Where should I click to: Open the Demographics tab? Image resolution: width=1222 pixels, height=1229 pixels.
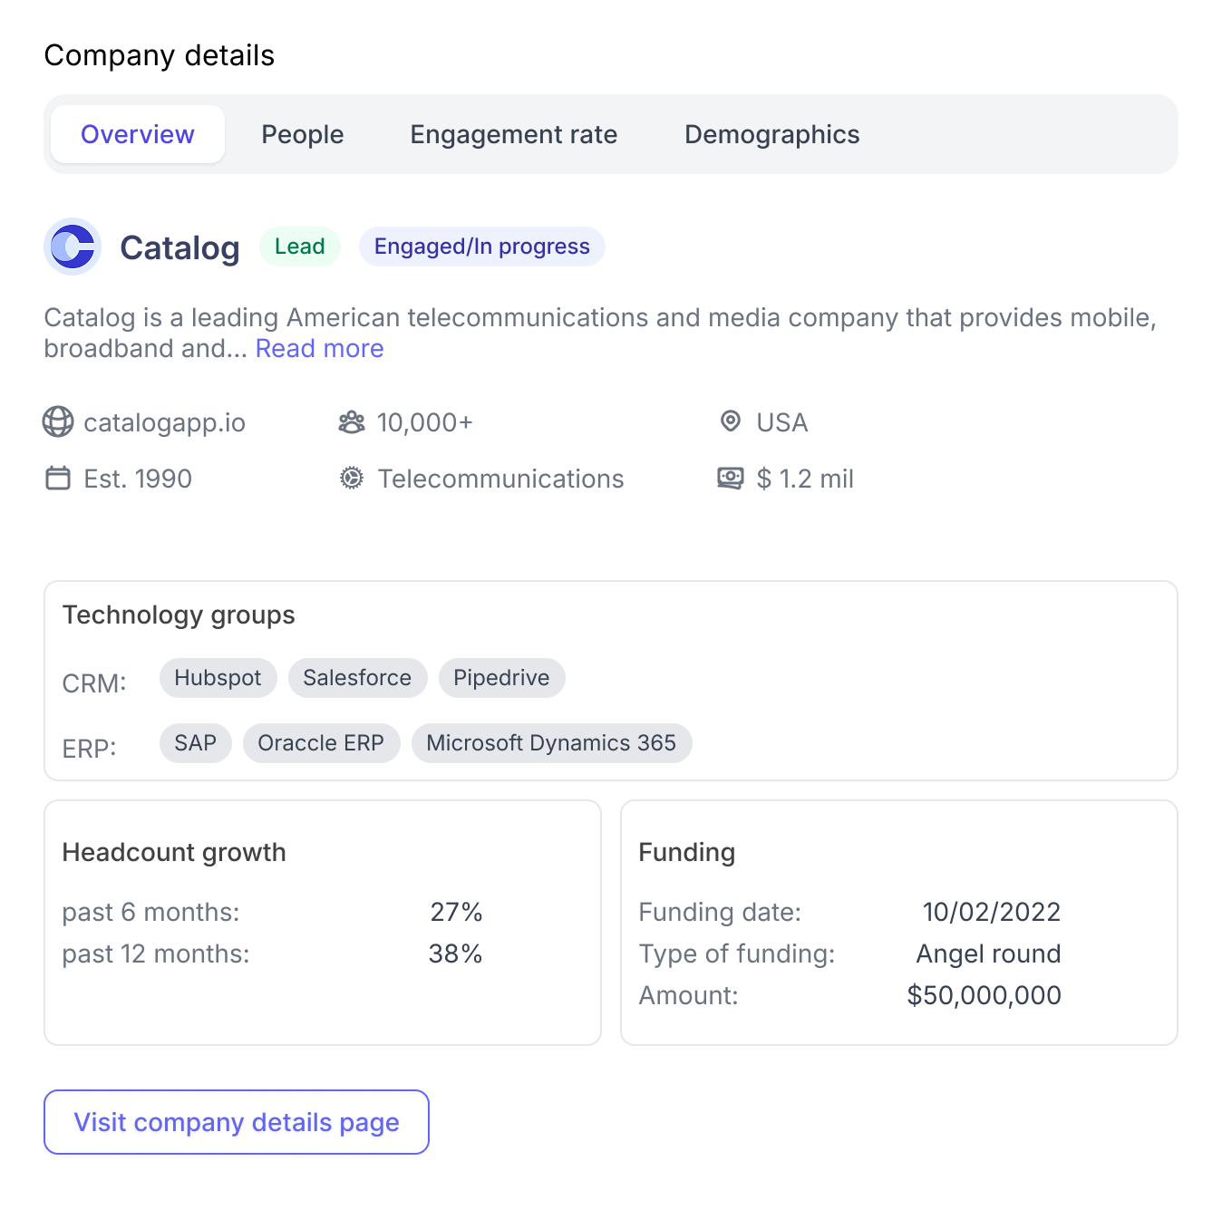click(771, 134)
